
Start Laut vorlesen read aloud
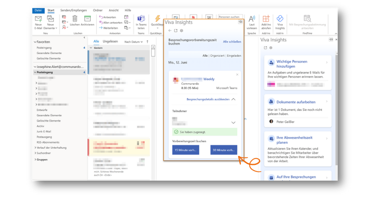pos(252,22)
